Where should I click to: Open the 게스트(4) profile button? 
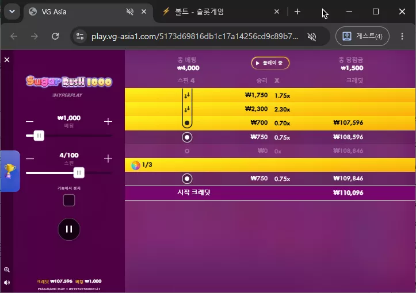click(362, 36)
